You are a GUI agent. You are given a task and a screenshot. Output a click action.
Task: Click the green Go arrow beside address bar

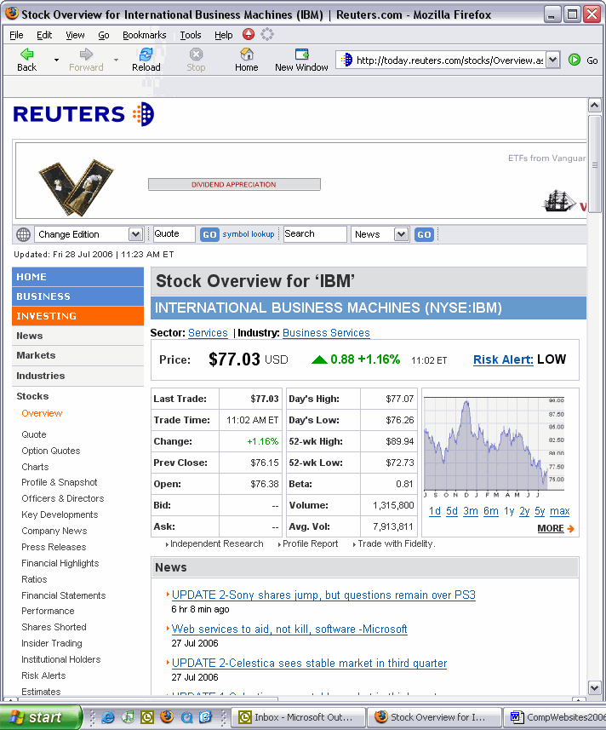click(x=575, y=60)
